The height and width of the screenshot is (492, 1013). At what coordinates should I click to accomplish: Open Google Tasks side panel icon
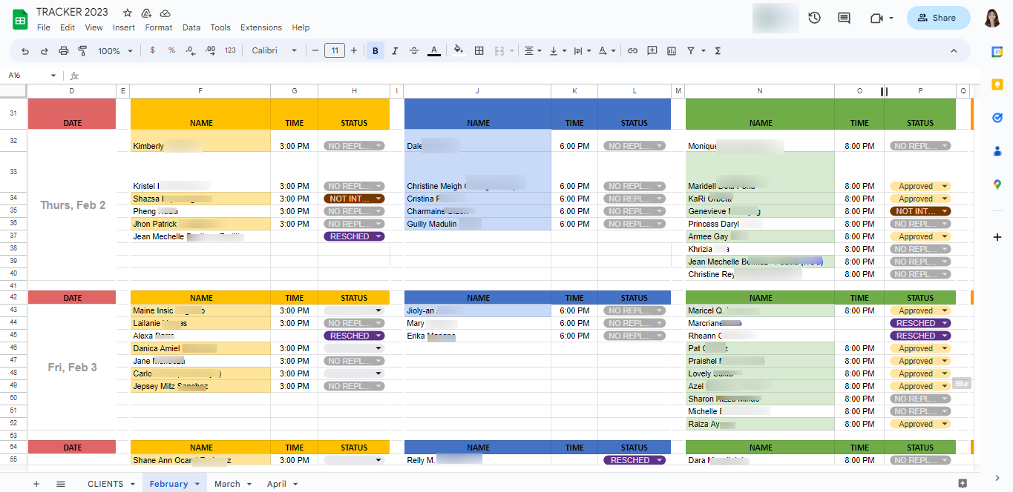[997, 118]
